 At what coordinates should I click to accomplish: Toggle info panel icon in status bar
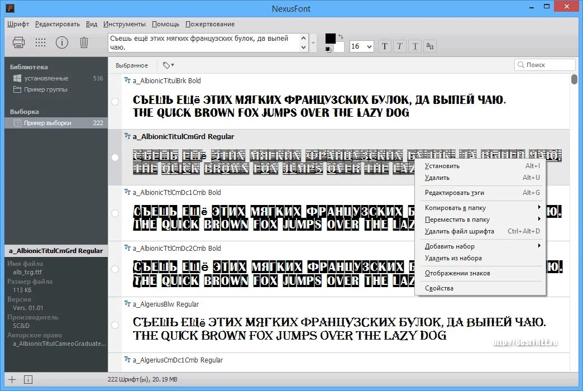click(28, 379)
